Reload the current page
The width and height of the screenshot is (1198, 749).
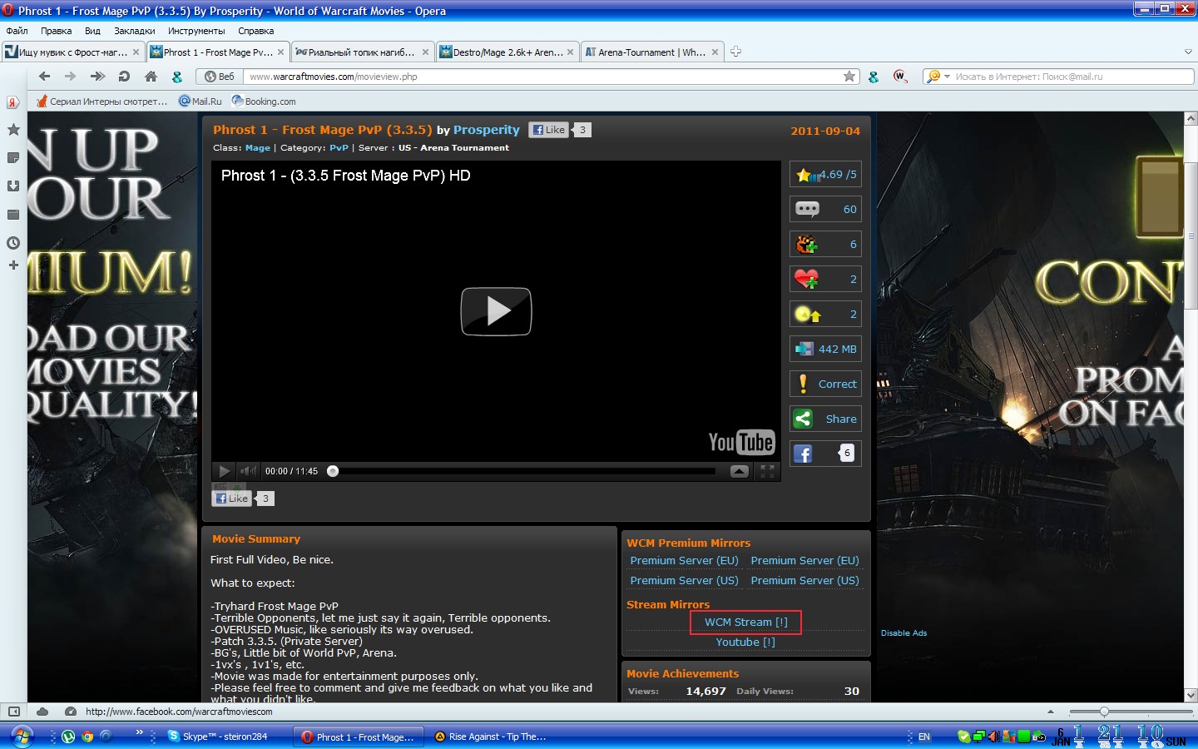point(124,77)
